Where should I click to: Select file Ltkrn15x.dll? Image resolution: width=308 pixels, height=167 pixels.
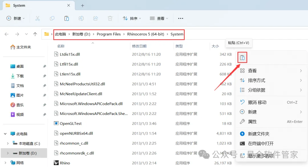point(70,74)
